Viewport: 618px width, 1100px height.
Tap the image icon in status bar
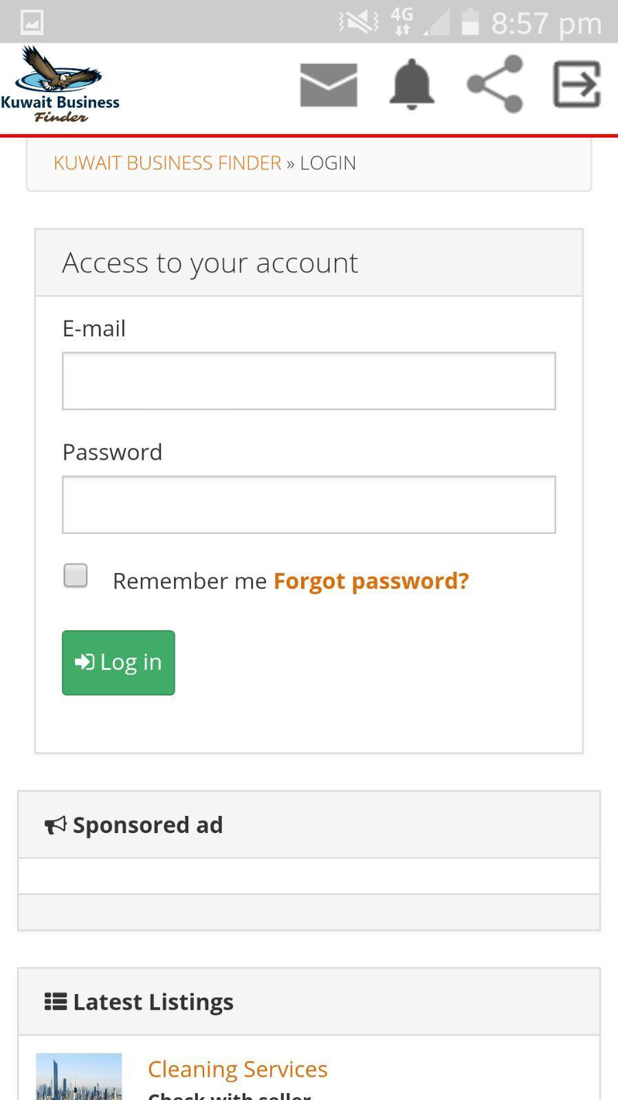pos(32,22)
